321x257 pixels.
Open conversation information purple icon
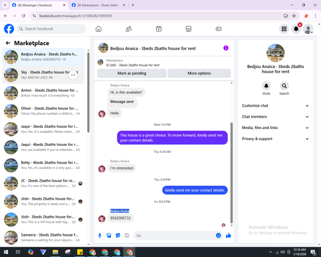(226, 48)
